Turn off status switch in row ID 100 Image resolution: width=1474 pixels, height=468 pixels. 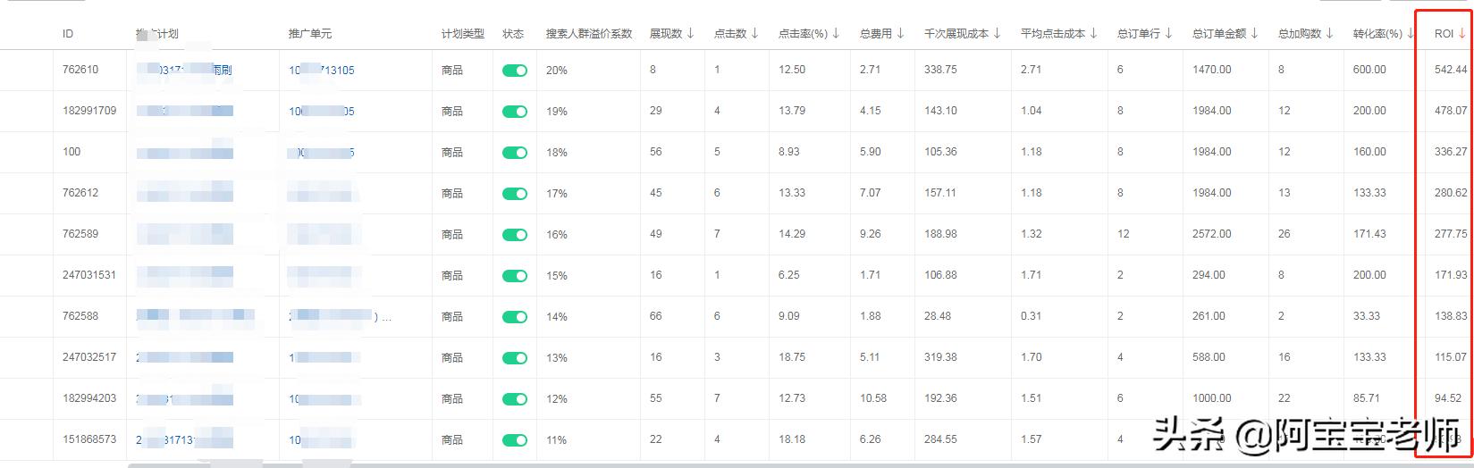(x=515, y=153)
